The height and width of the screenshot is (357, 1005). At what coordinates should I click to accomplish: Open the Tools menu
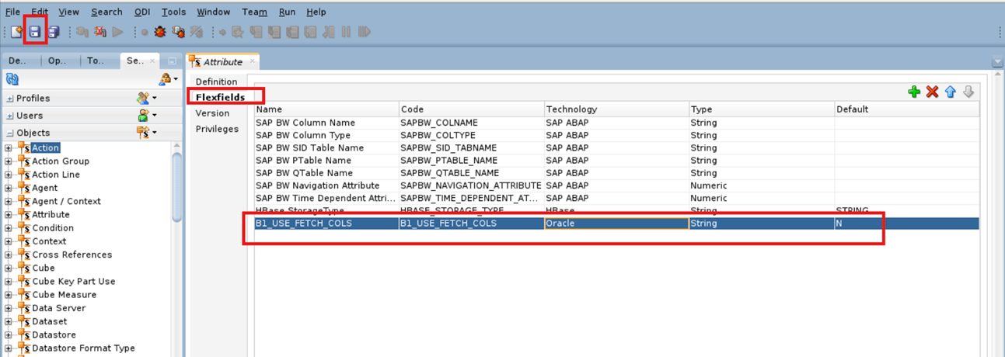(174, 12)
